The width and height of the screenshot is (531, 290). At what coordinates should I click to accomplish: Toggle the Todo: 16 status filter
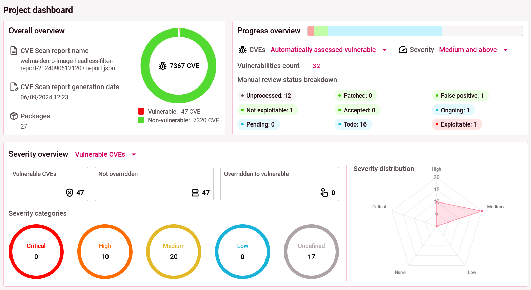(x=353, y=124)
